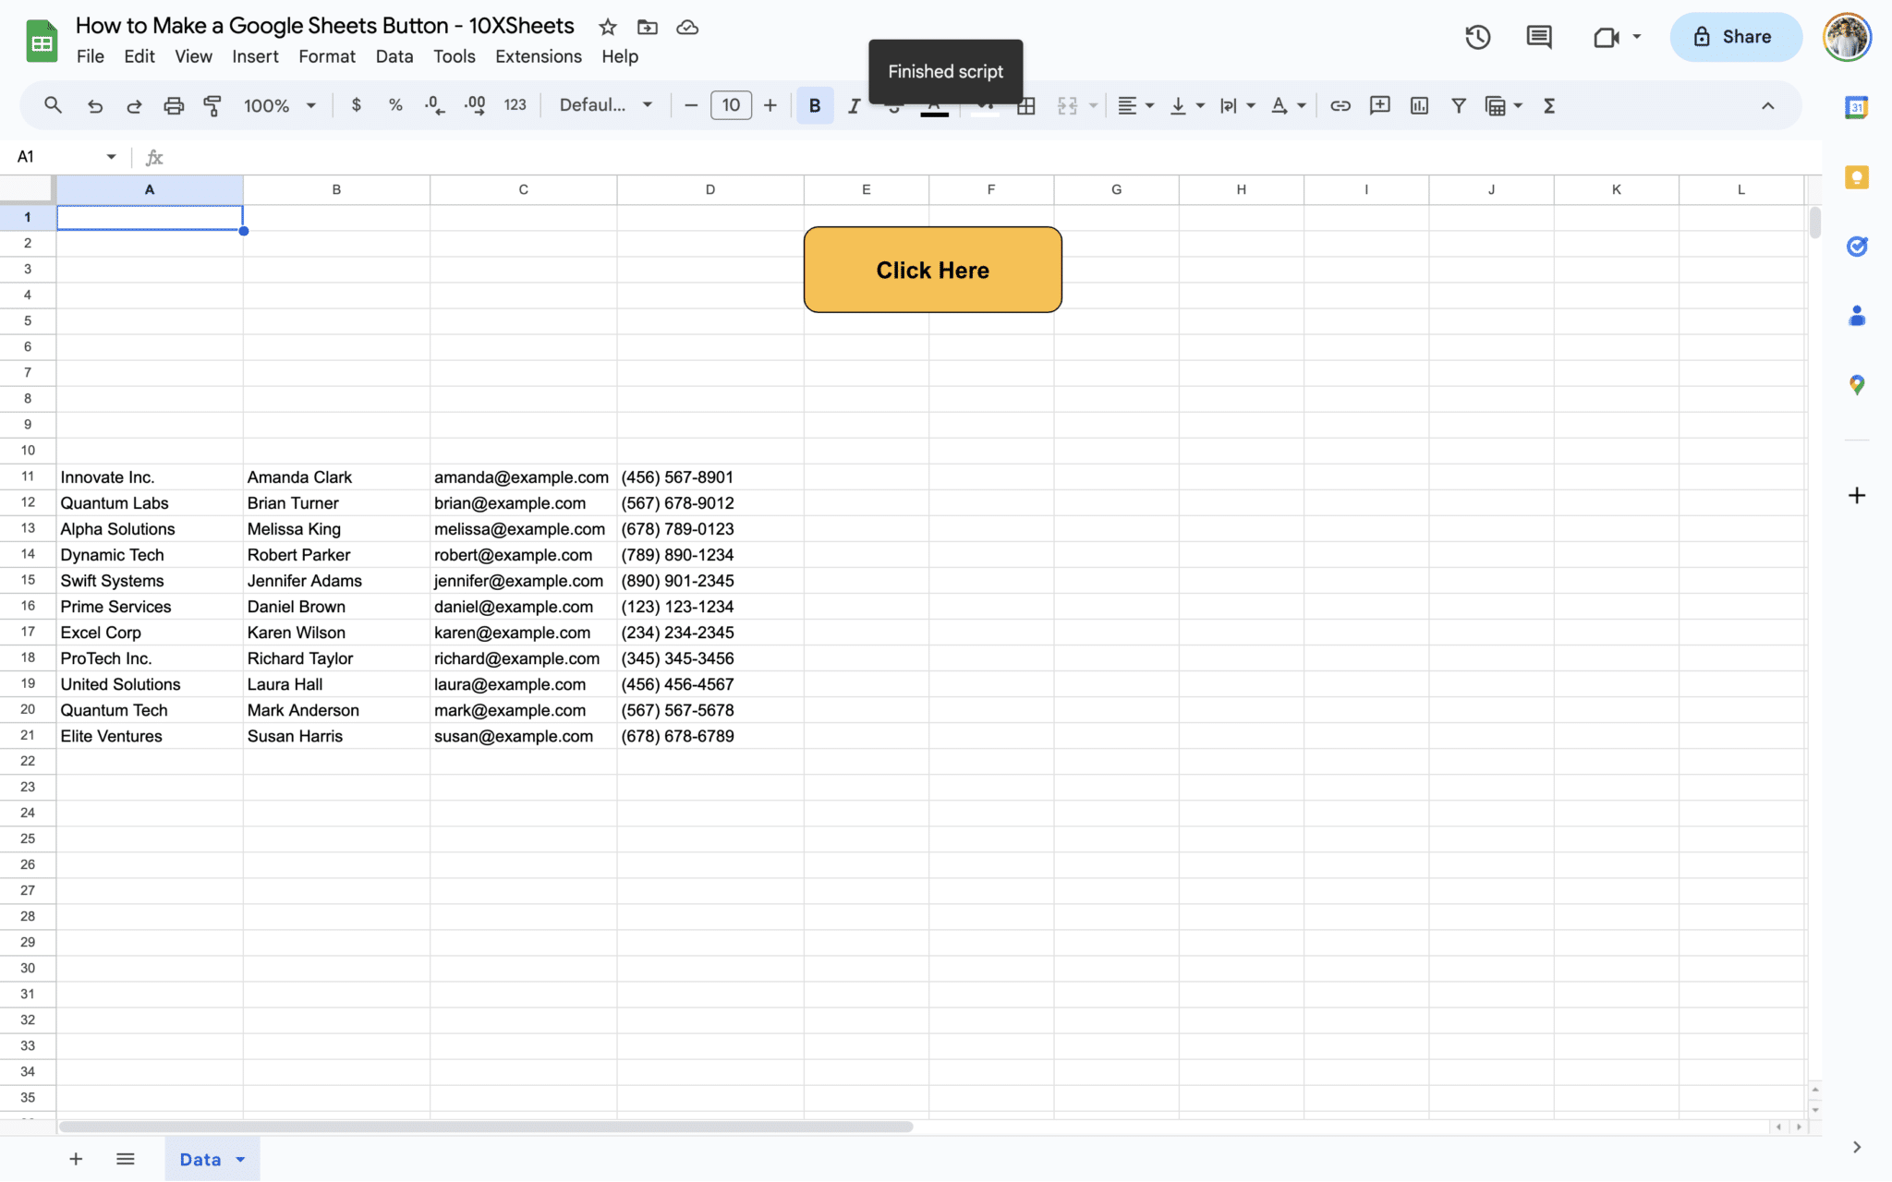This screenshot has height=1182, width=1892.
Task: Open the Default font dropdown
Action: tap(605, 105)
